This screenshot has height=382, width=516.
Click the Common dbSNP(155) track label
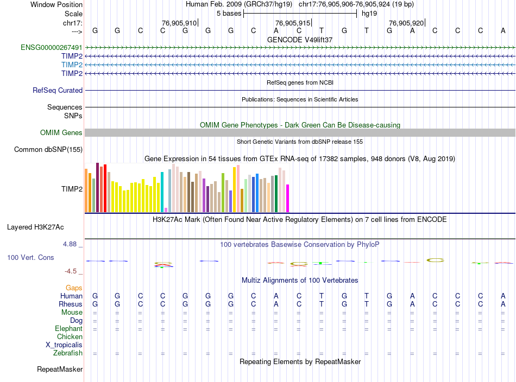(48, 150)
